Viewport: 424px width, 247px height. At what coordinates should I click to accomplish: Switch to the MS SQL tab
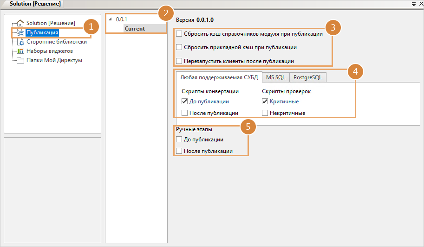click(275, 77)
